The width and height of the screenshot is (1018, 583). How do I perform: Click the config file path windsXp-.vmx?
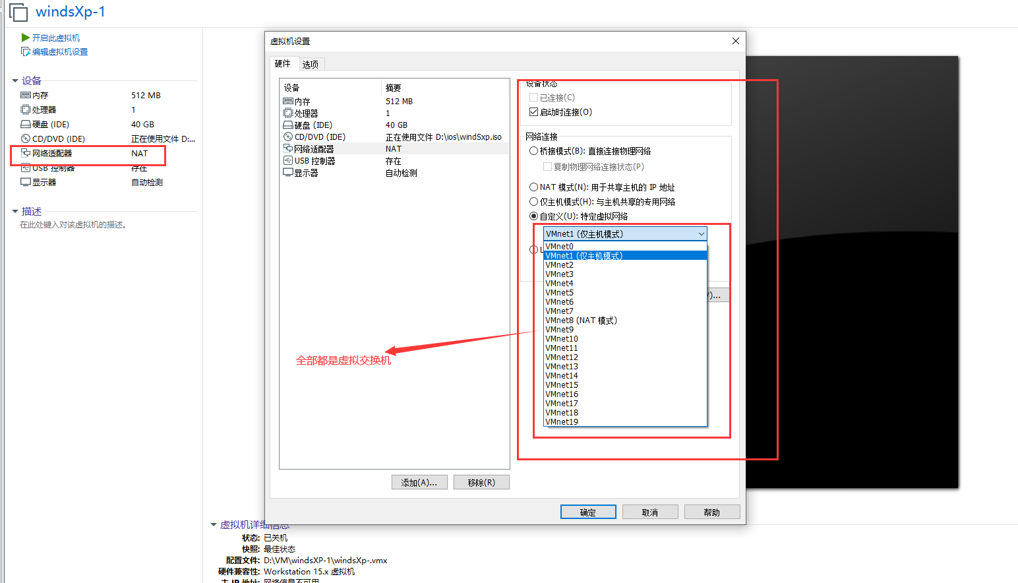coord(326,560)
